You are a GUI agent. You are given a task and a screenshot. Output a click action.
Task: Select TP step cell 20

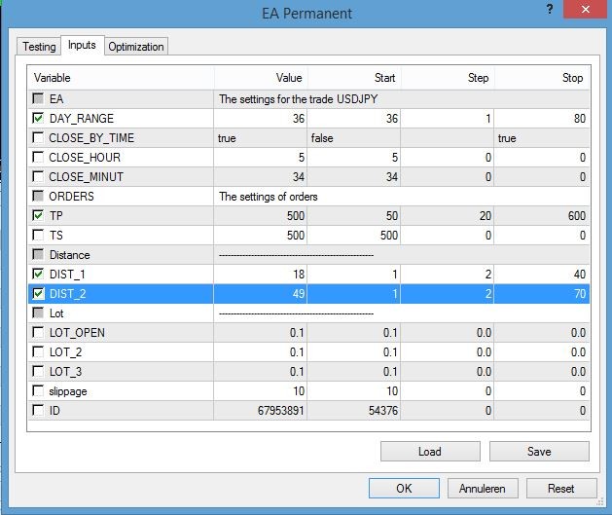click(448, 216)
